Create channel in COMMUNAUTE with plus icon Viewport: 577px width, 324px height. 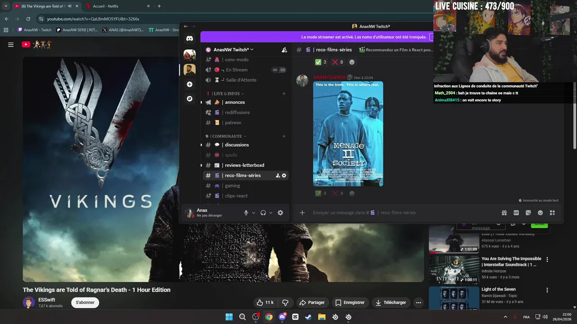284,136
